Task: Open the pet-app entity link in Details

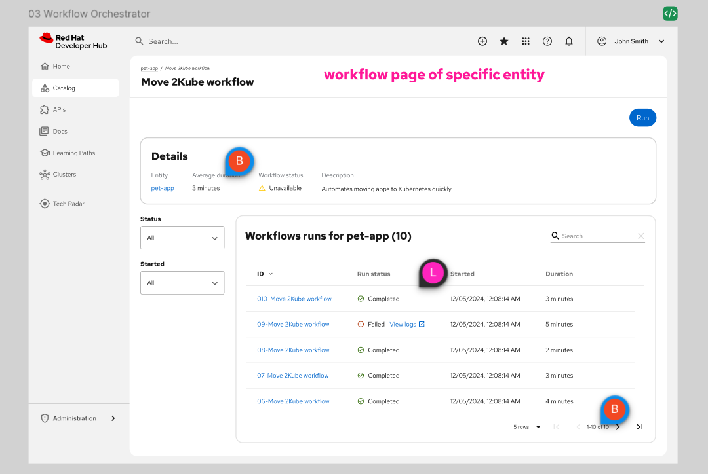Action: [x=163, y=188]
